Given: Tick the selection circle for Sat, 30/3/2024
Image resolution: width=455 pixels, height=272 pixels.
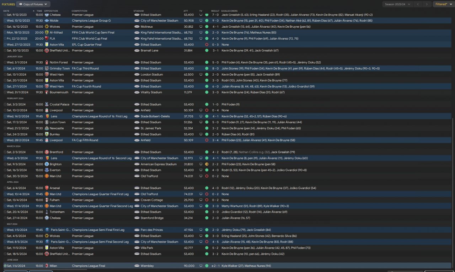Looking at the screenshot, I should pos(5,176).
